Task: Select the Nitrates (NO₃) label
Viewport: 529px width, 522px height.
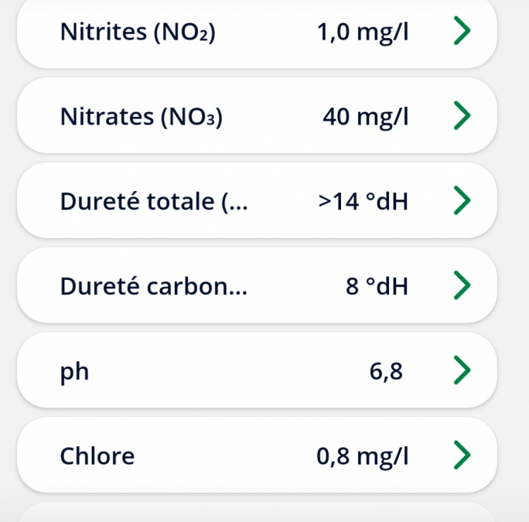Action: tap(142, 117)
